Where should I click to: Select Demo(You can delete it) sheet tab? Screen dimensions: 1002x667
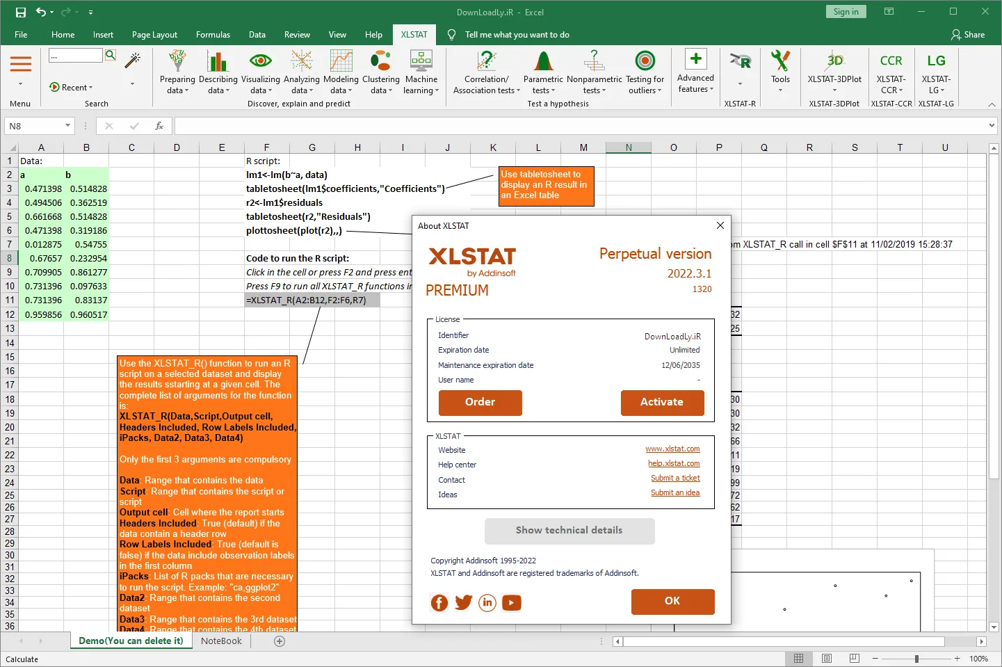131,641
